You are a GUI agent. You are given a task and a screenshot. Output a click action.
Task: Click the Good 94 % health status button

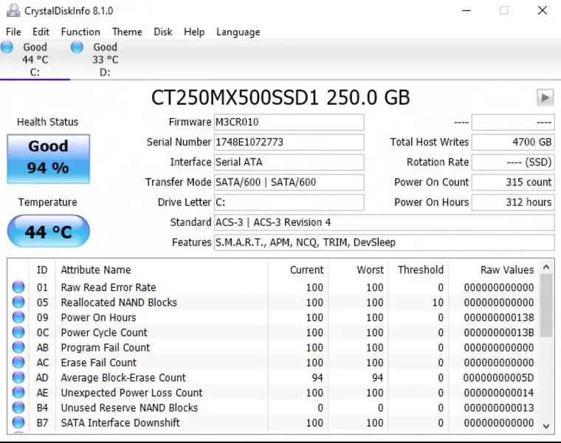click(48, 159)
